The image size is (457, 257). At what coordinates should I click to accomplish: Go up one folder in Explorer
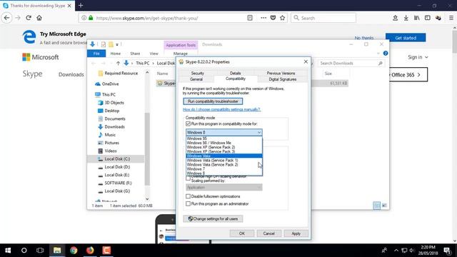pos(118,63)
